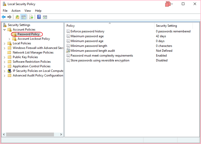
Task: Sort by the Security Setting column header
Action: coord(174,26)
